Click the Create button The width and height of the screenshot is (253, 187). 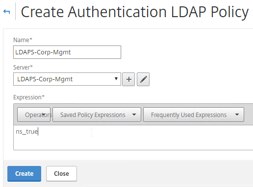(x=24, y=174)
